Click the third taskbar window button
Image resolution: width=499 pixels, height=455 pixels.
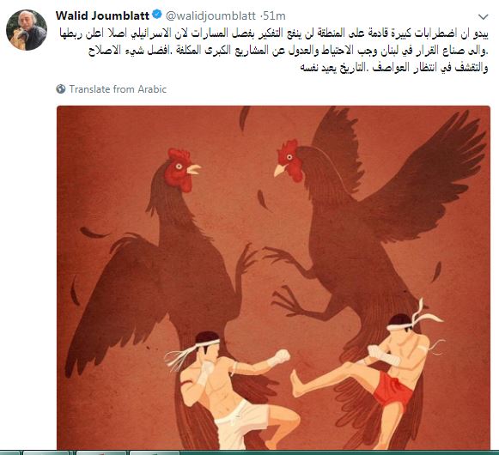coord(101,452)
